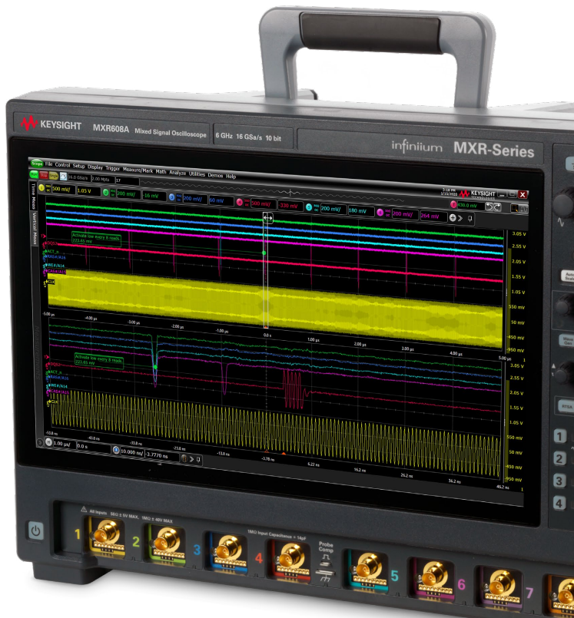Open the Utilities menu
This screenshot has height=618, width=574.
(x=197, y=174)
